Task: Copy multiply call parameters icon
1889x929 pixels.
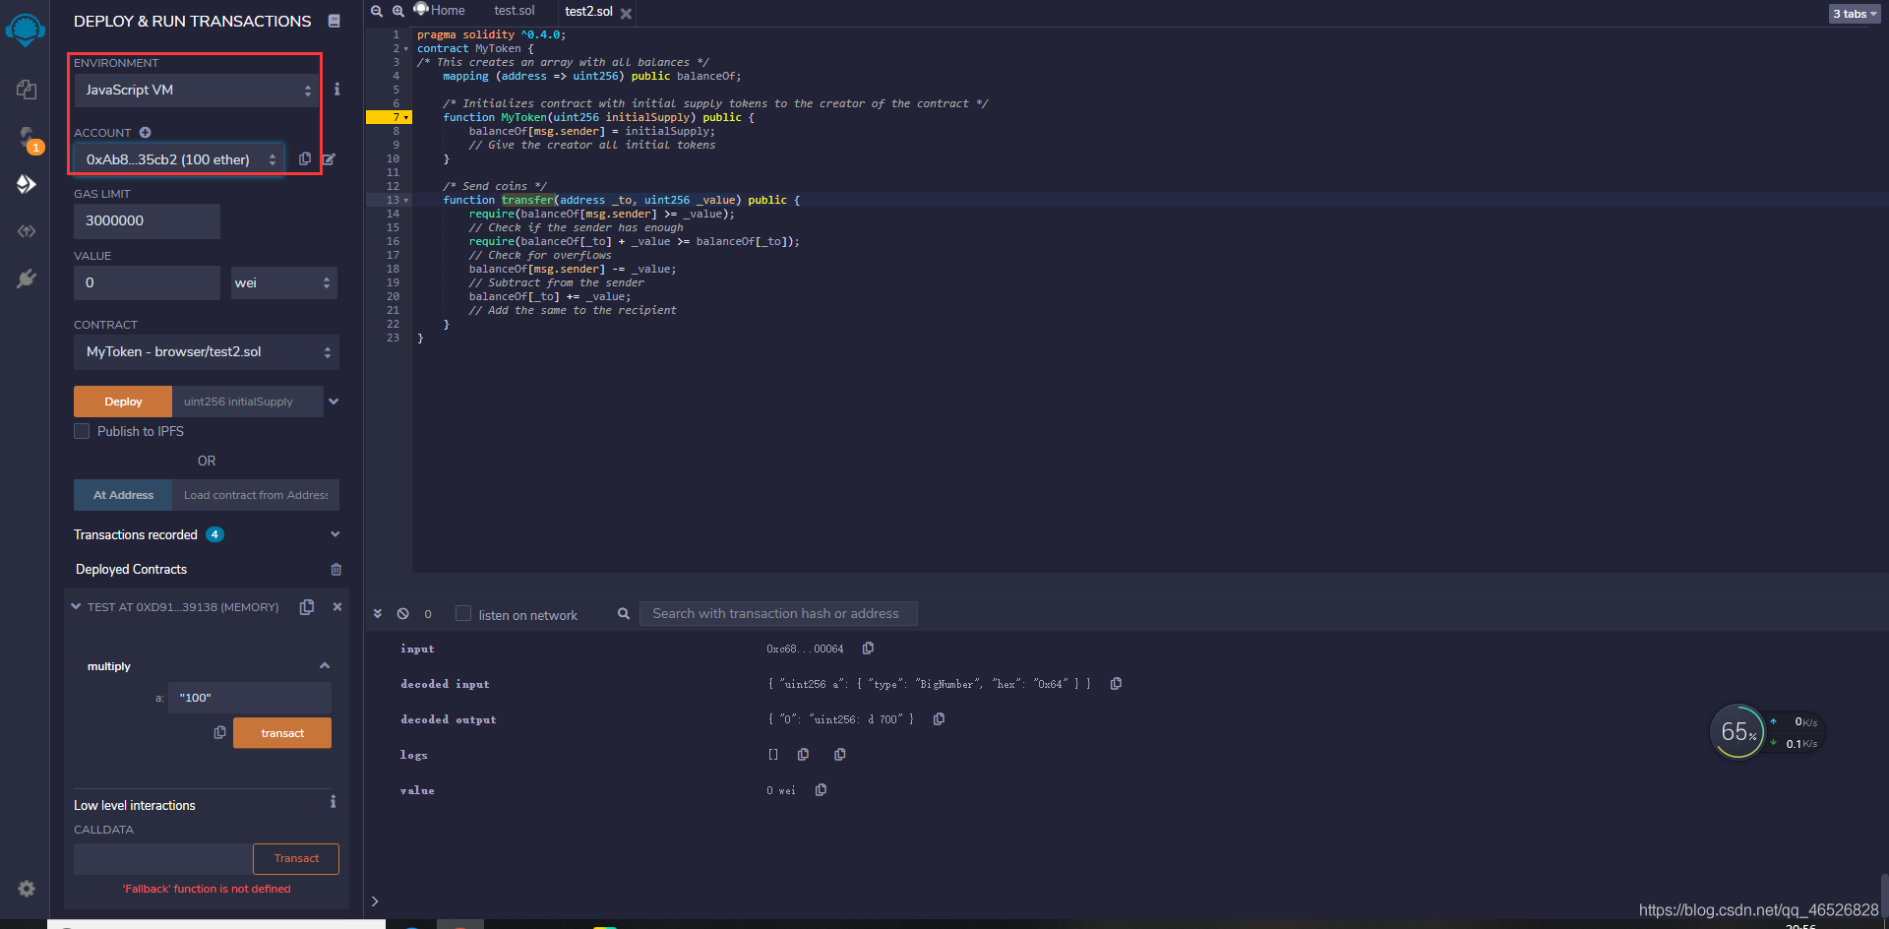Action: (x=220, y=732)
